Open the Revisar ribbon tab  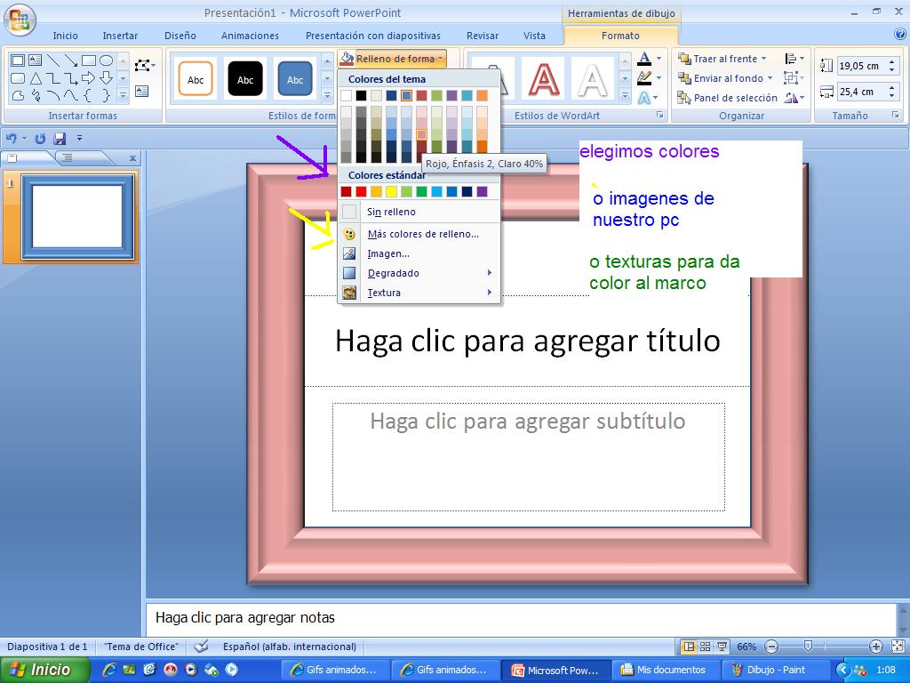point(483,36)
